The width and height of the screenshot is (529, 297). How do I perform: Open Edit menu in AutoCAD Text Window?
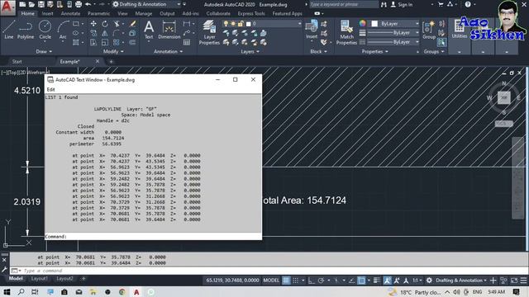click(x=51, y=90)
